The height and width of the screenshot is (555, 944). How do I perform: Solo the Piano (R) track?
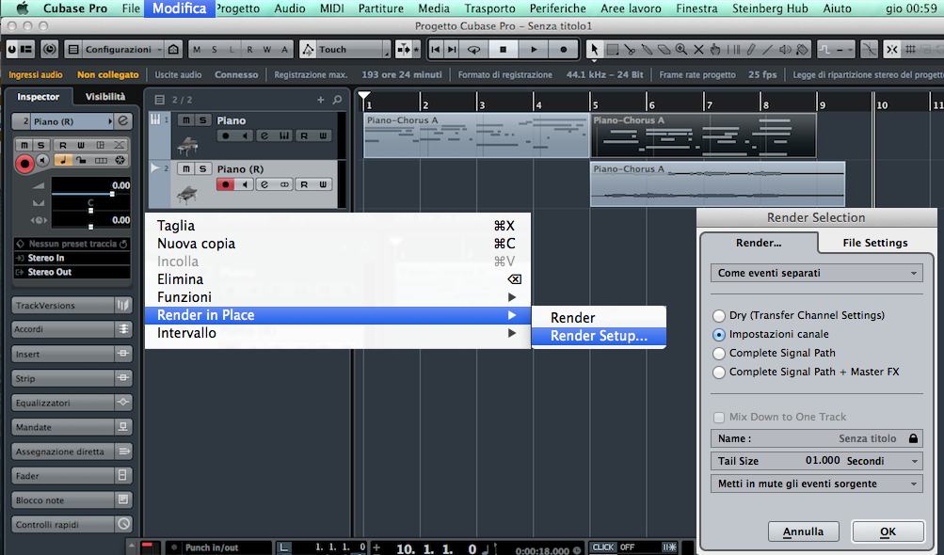[203, 169]
